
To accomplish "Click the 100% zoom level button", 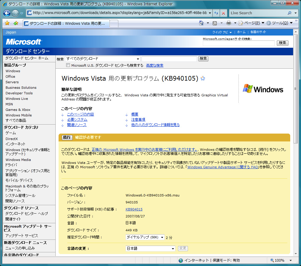I will coord(277,260).
